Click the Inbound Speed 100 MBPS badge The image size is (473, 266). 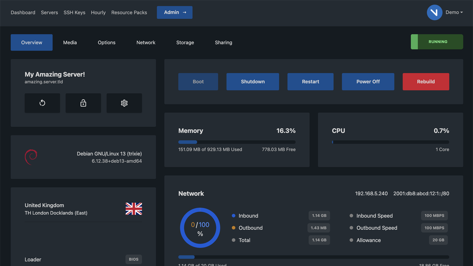(434, 216)
